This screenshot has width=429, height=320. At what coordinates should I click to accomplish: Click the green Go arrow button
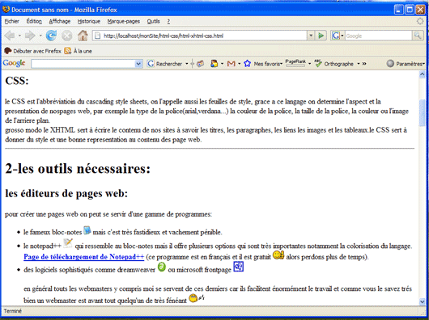tap(321, 36)
